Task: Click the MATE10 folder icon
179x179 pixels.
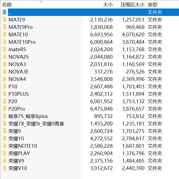Action: pos(5,34)
